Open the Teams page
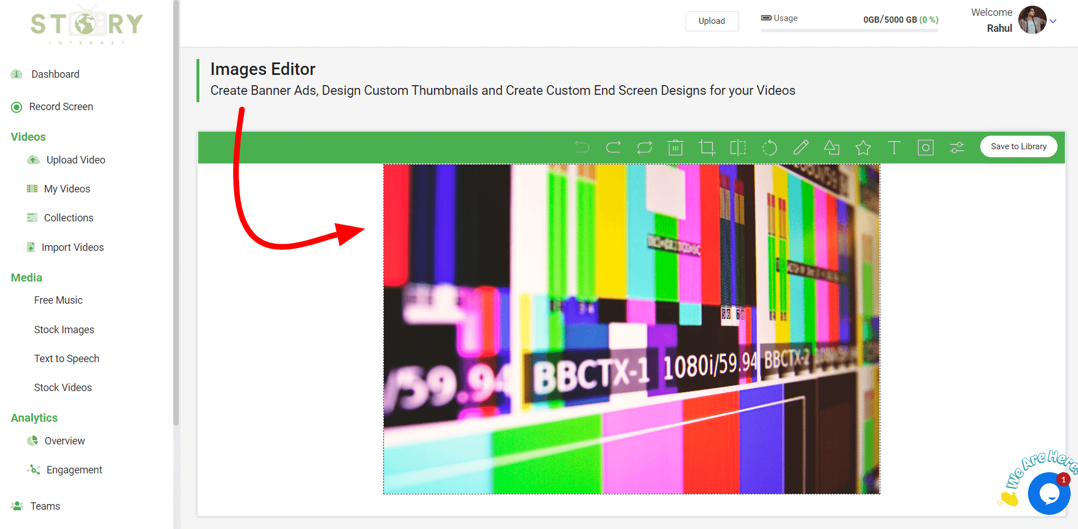The height and width of the screenshot is (529, 1078). pos(45,506)
